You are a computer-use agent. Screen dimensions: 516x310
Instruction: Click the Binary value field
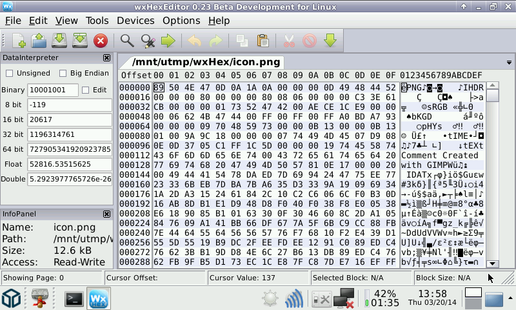click(53, 90)
